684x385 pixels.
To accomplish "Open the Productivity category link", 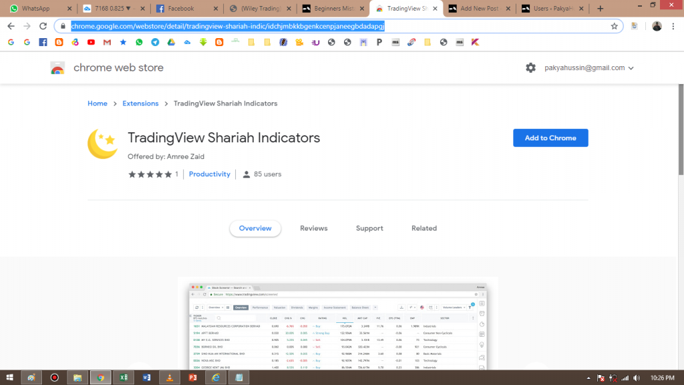I will pyautogui.click(x=209, y=174).
